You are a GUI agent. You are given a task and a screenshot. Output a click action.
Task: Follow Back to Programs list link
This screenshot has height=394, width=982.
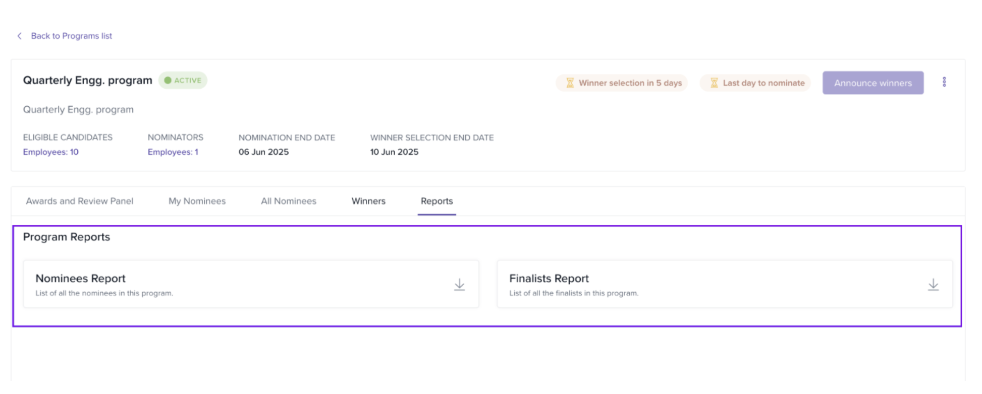pos(71,36)
